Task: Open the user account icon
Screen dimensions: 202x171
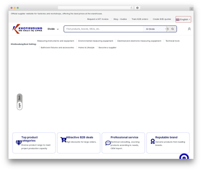Action: [189, 29]
